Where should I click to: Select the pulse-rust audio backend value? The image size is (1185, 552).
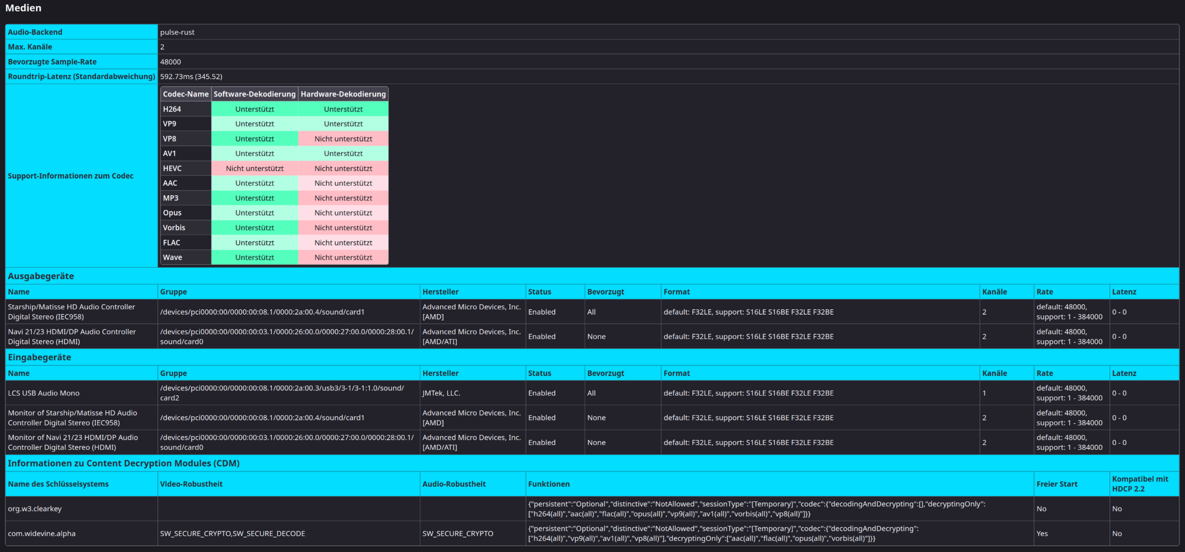point(177,32)
